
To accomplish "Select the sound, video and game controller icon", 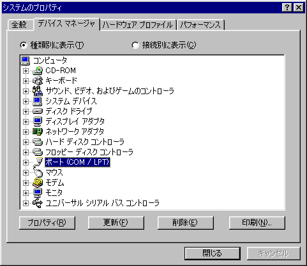I will coord(38,91).
